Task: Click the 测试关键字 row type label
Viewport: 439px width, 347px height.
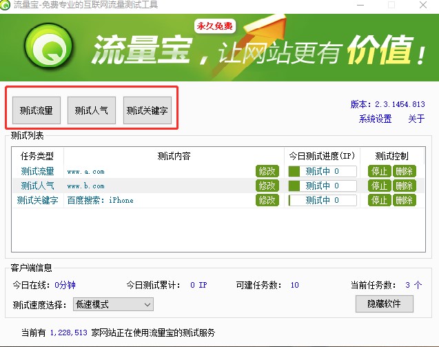Action: tap(37, 201)
